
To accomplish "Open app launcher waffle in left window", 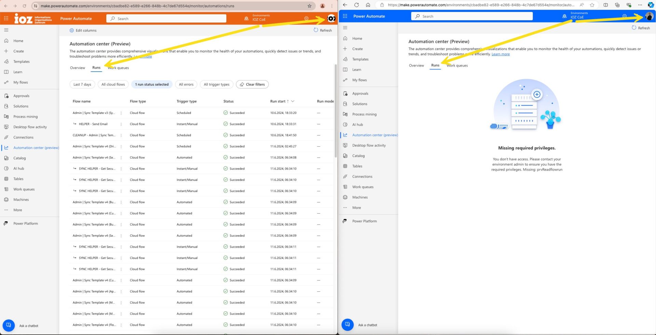I will click(x=6, y=18).
